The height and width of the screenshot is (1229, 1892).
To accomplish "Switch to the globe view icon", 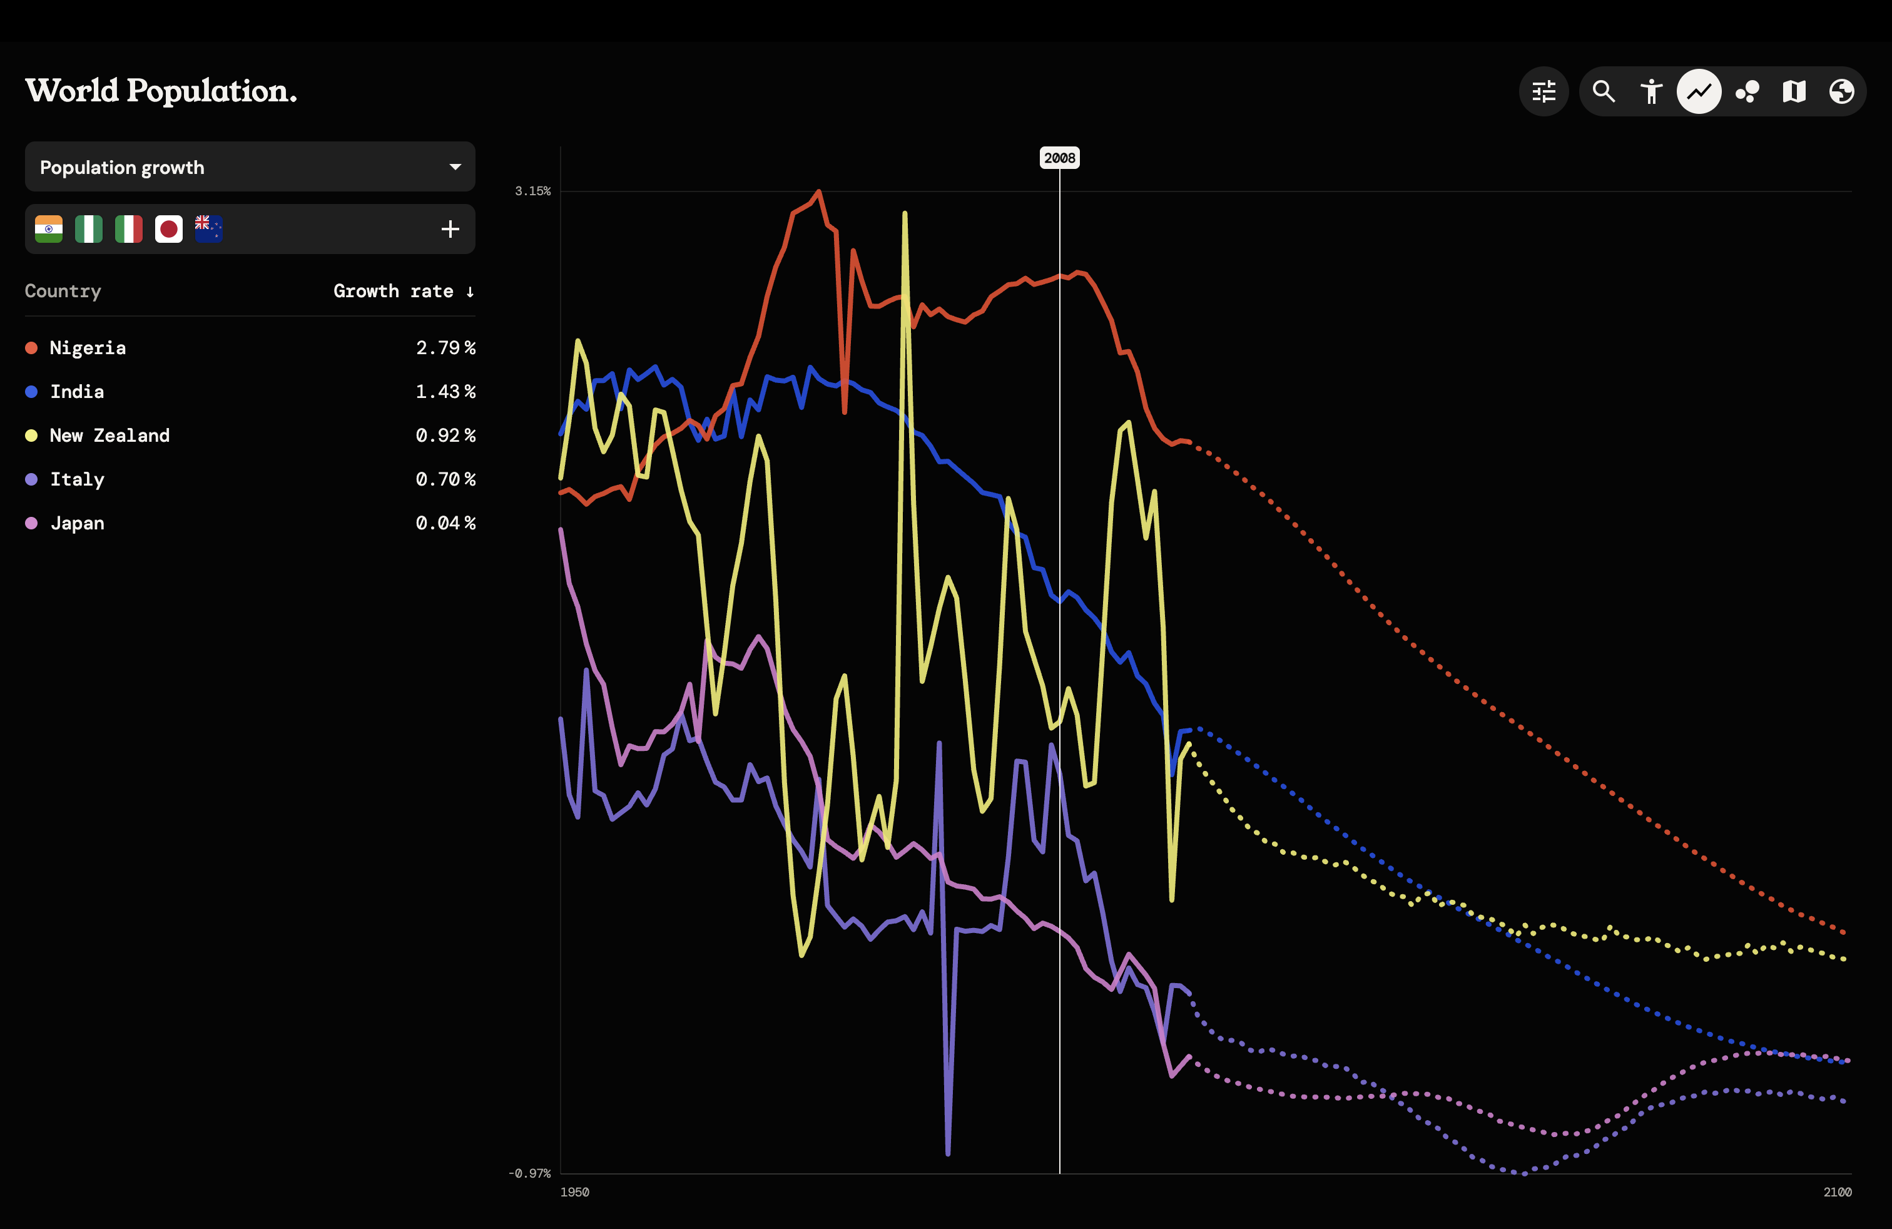I will point(1842,91).
